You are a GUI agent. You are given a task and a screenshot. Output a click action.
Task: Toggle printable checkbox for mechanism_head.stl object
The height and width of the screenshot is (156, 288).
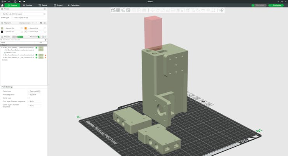[36, 48]
